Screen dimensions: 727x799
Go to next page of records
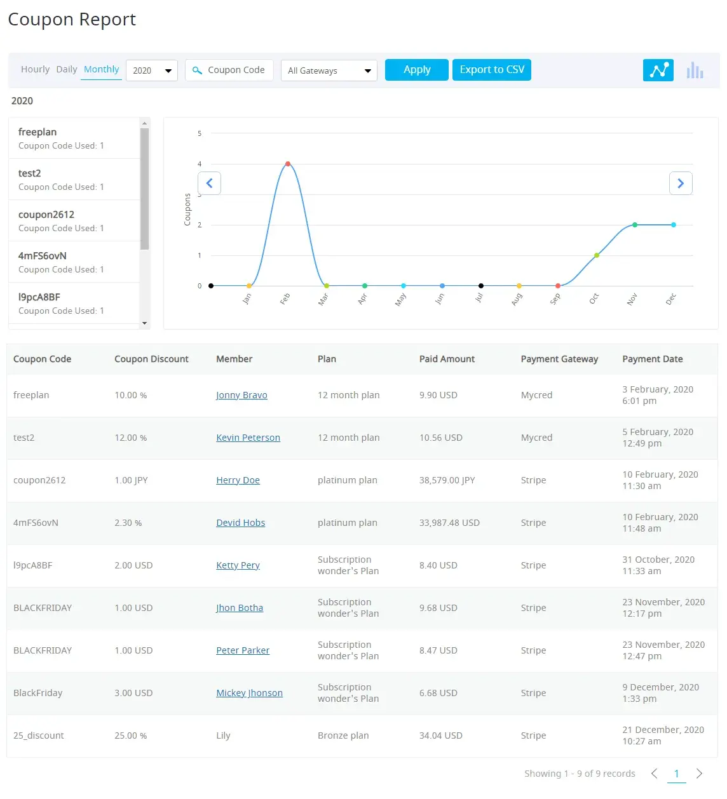coord(699,773)
